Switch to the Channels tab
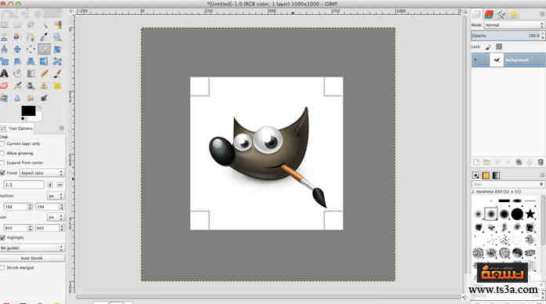The image size is (546, 304). coord(489,15)
